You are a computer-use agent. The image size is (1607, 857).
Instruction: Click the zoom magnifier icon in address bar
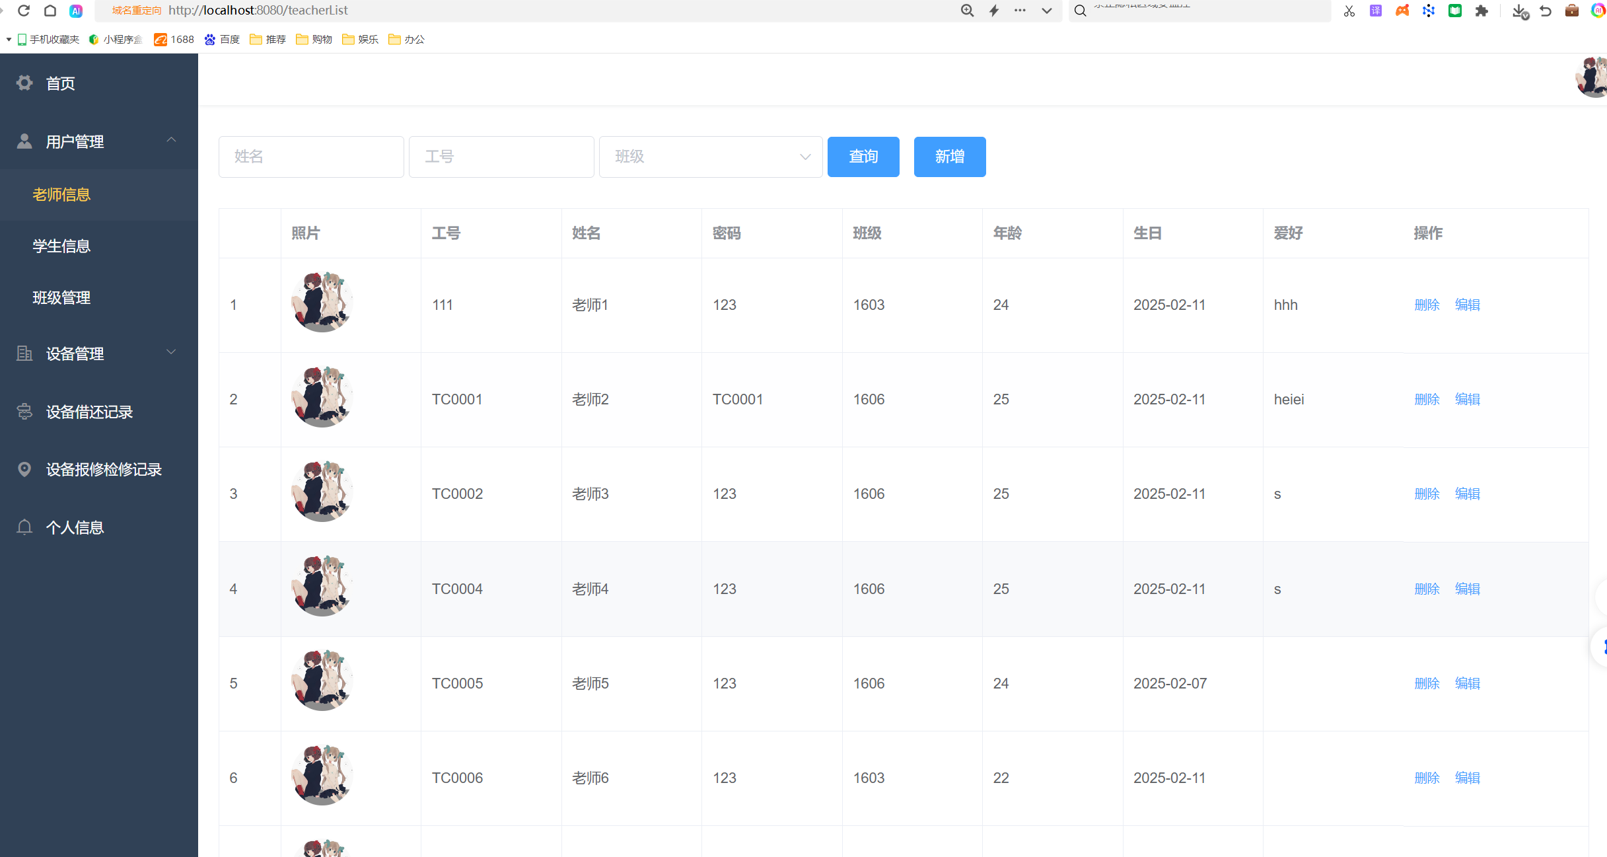click(x=967, y=11)
